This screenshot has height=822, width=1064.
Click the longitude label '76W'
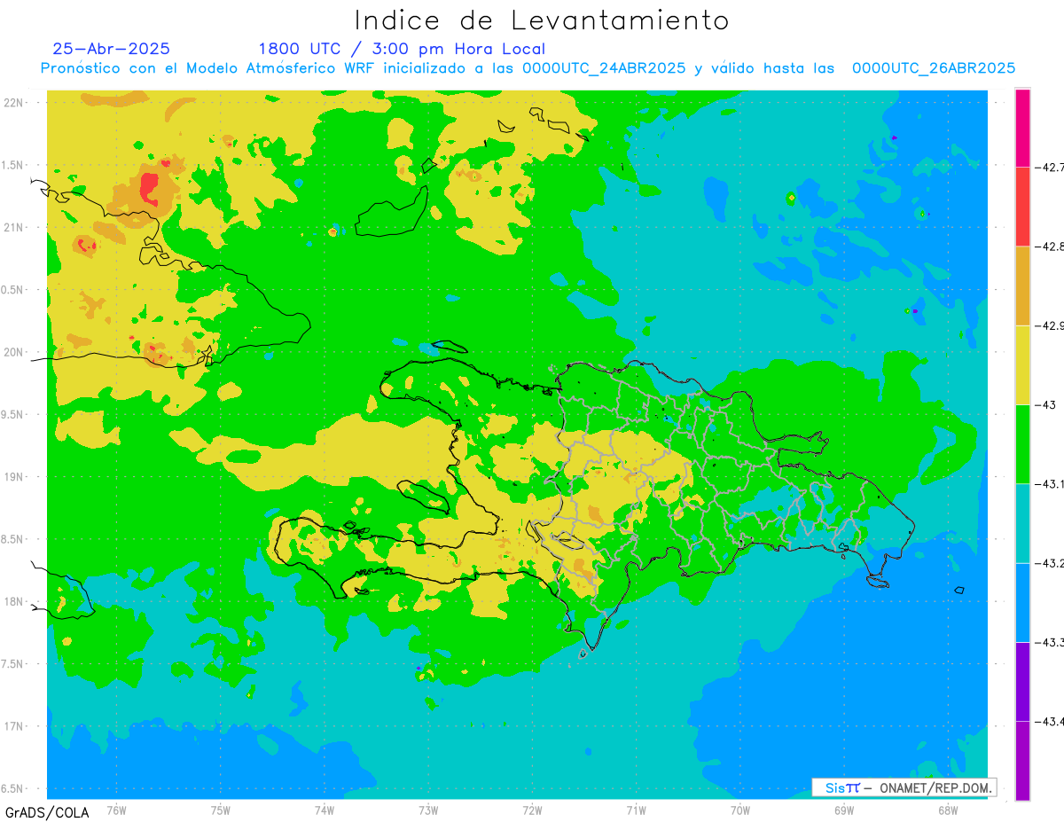coord(116,810)
